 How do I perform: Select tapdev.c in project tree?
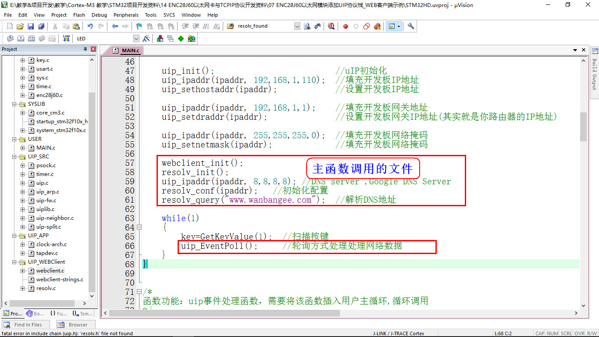[47, 253]
